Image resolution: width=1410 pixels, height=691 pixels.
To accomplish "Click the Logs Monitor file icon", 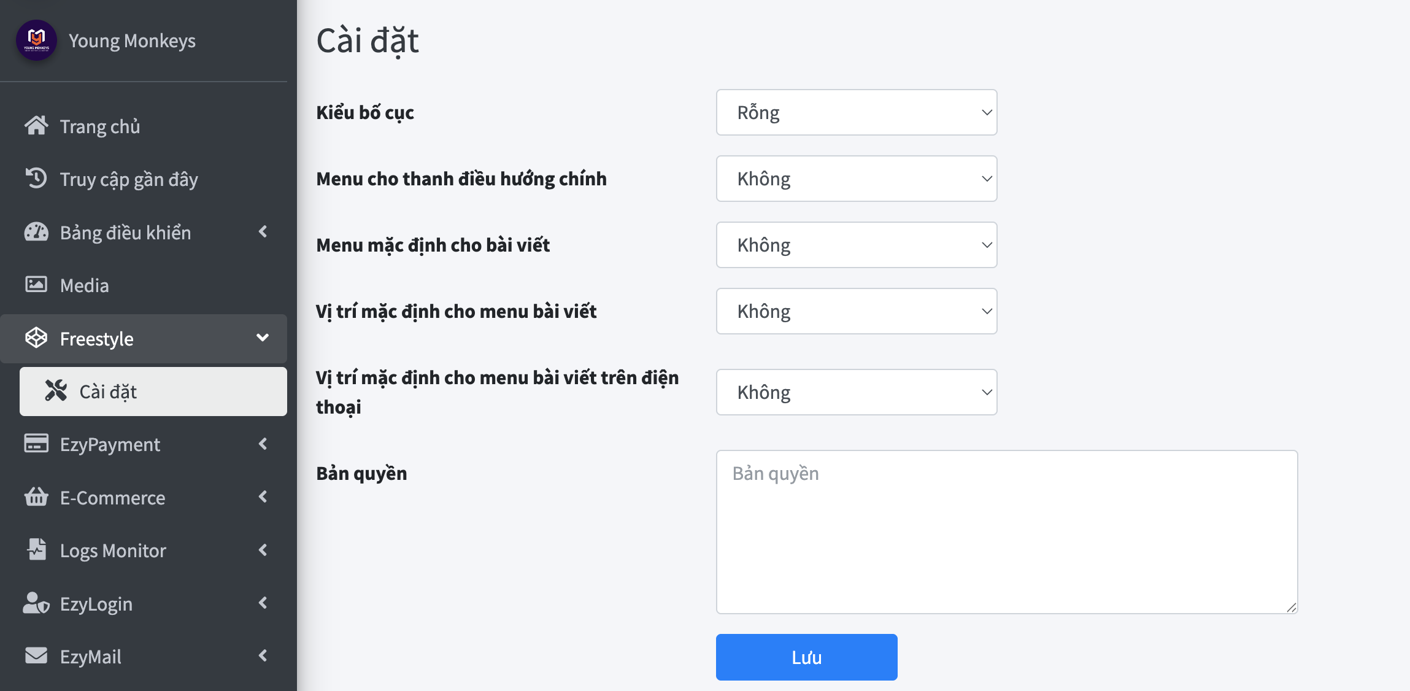I will 36,549.
